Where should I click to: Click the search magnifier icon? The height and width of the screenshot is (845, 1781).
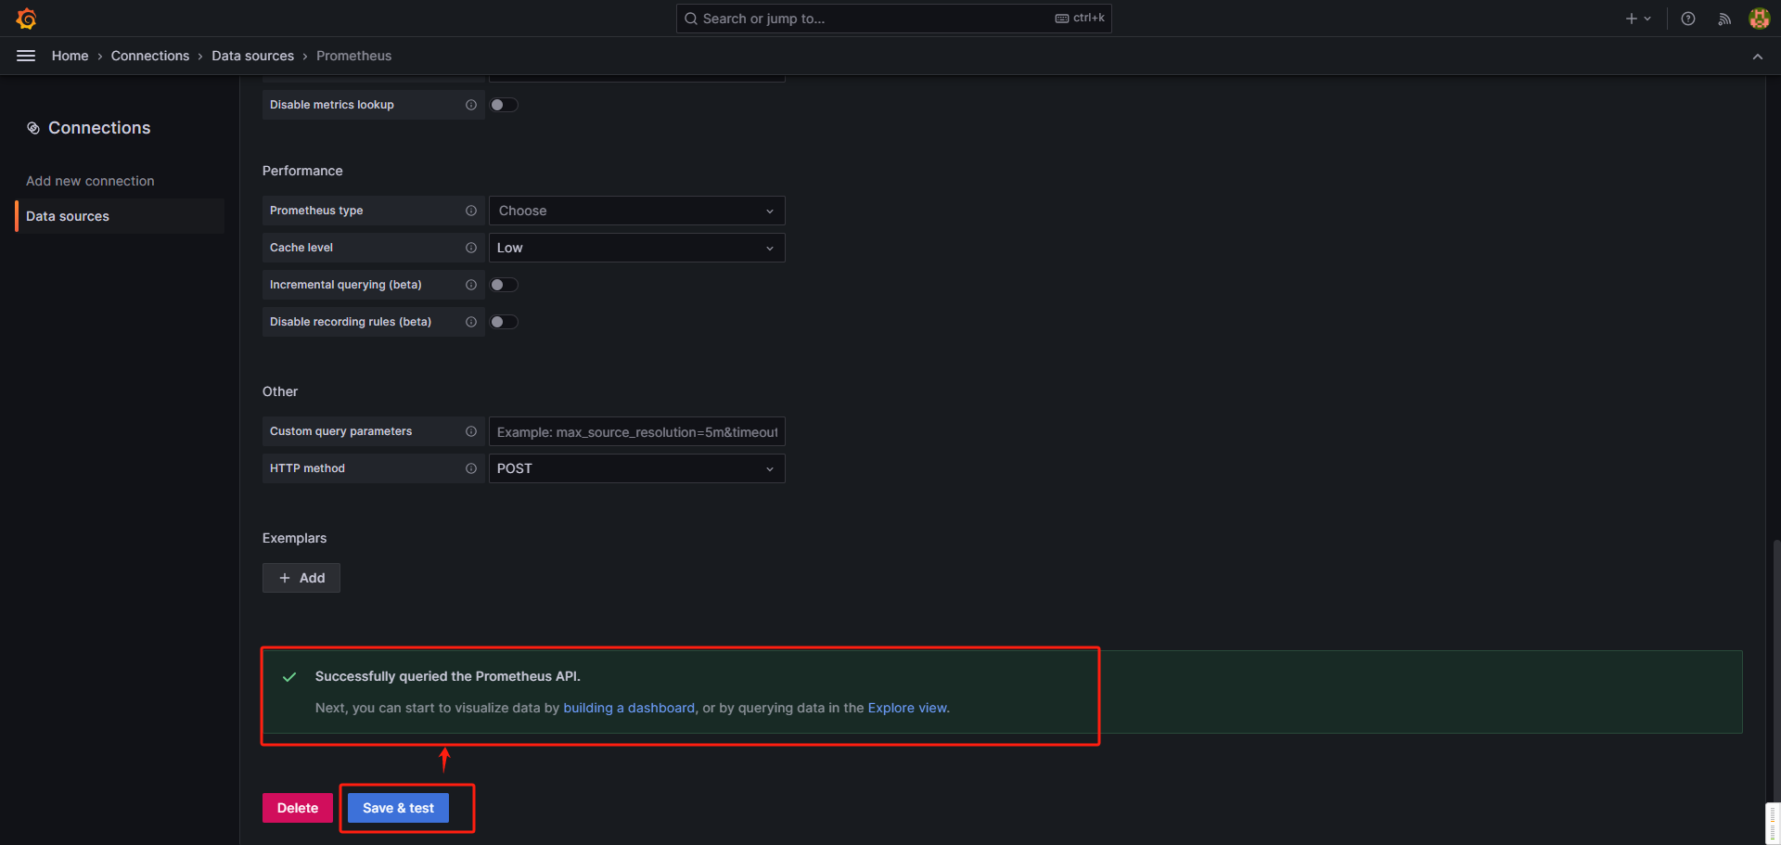691,19
